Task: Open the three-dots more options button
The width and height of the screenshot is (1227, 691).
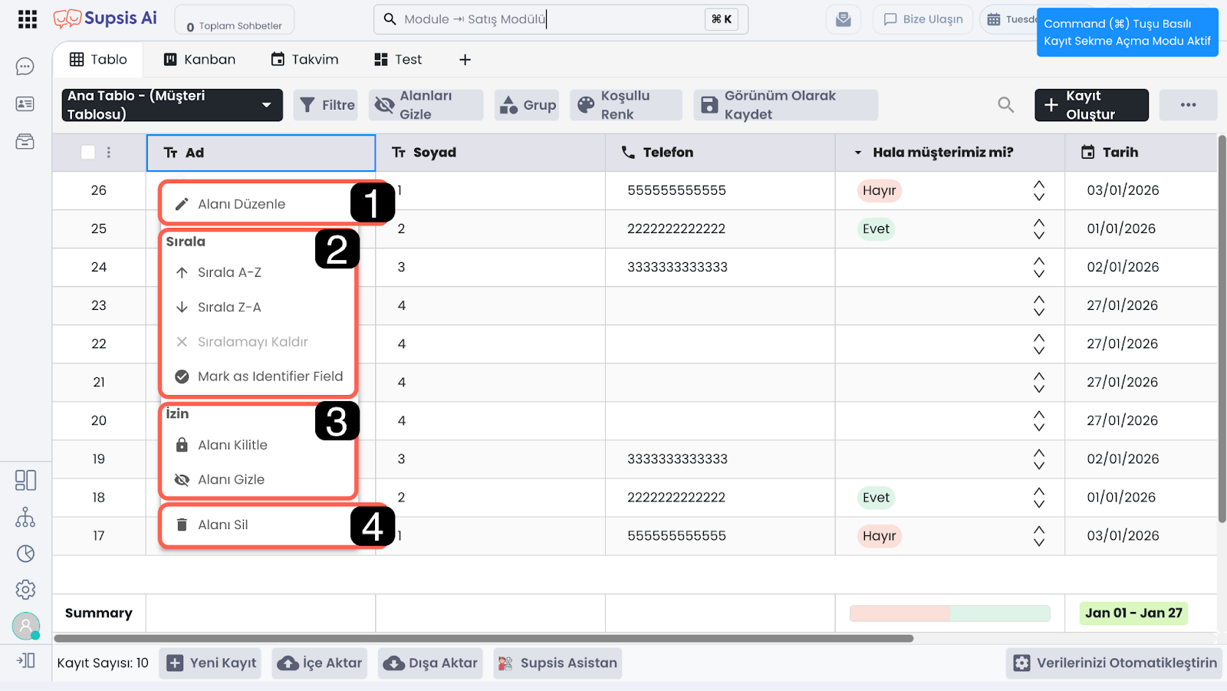Action: pos(1188,105)
